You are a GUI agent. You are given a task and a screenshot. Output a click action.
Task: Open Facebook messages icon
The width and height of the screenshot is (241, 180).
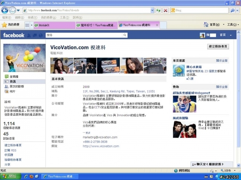click(x=35, y=35)
